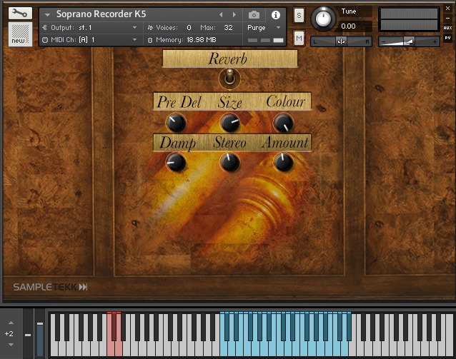Click the camera snapshot icon
Viewport: 456px width, 359px height.
[254, 14]
